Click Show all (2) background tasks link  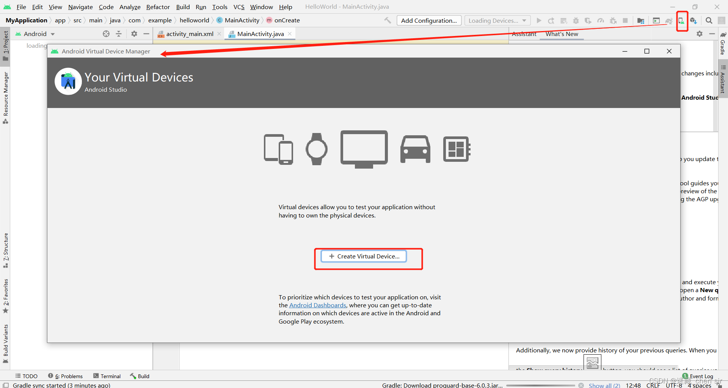(604, 385)
